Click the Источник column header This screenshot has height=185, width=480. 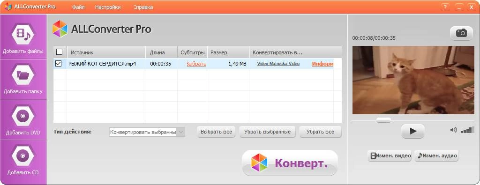click(x=106, y=52)
